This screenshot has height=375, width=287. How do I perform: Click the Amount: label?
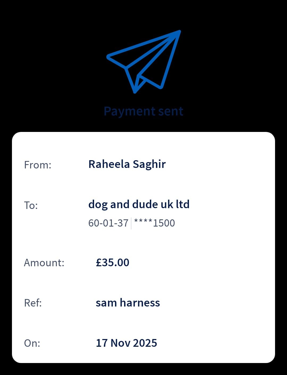[44, 263]
